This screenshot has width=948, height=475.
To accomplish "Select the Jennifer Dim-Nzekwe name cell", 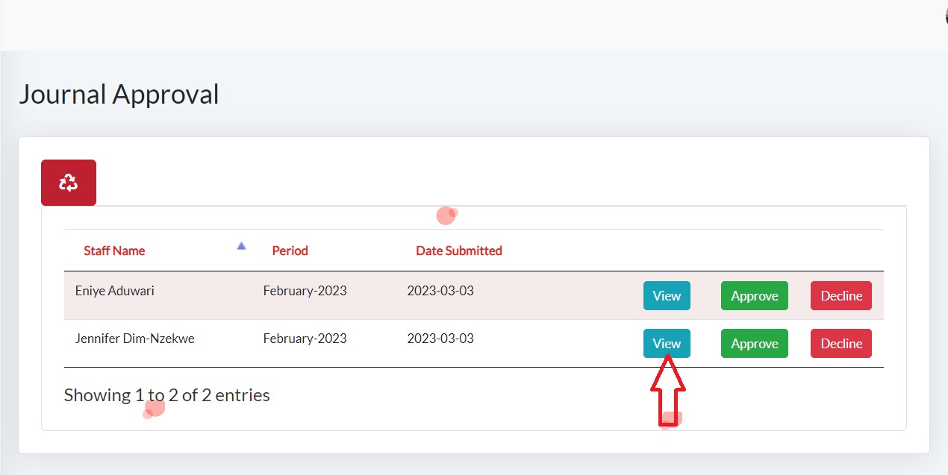I will (134, 339).
